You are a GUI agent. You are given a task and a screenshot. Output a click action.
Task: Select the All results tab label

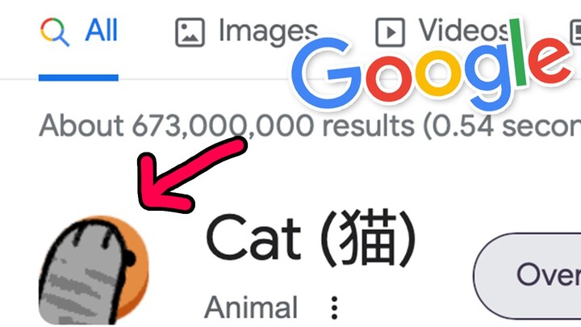coord(101,30)
